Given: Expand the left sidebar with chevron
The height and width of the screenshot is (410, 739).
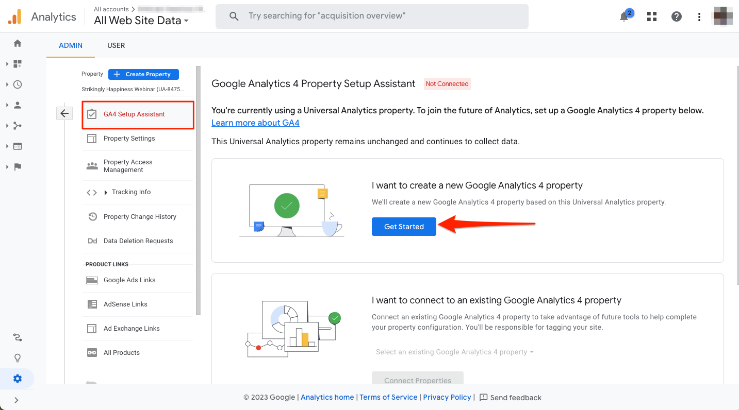Looking at the screenshot, I should tap(17, 400).
